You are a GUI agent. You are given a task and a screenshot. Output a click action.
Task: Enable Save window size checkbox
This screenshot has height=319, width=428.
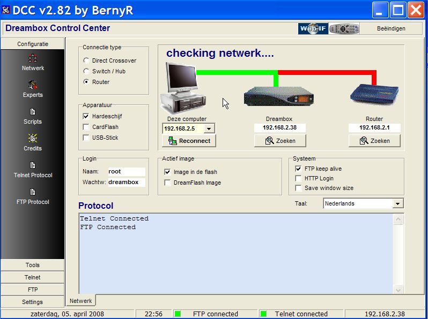coord(298,188)
